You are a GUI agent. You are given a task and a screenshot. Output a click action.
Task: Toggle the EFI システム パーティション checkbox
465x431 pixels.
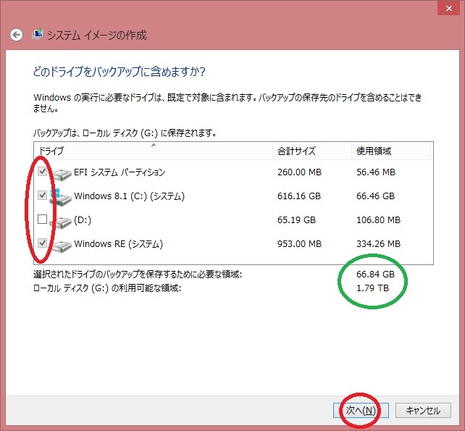click(43, 172)
